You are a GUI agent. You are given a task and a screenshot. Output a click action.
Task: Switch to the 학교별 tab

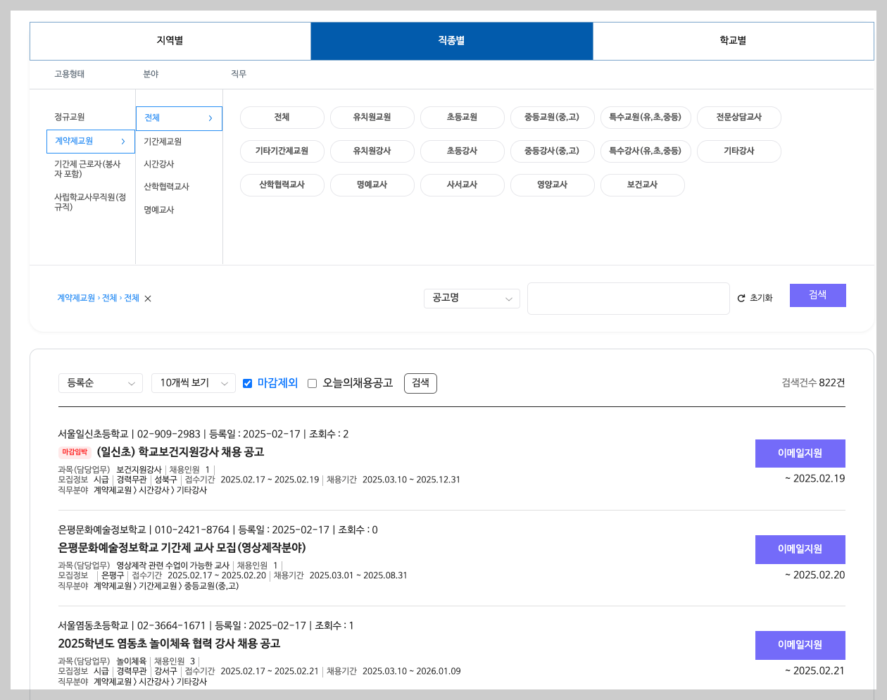point(734,41)
